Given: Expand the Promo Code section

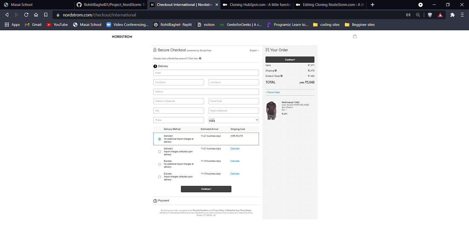Looking at the screenshot, I should pyautogui.click(x=272, y=92).
